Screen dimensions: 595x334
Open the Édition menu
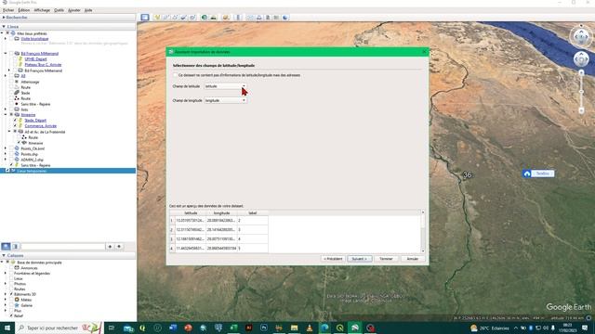24,10
